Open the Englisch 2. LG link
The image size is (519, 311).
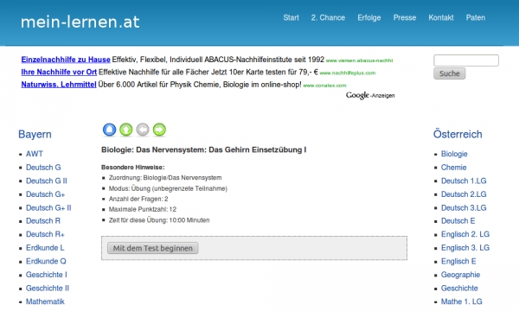pos(465,234)
